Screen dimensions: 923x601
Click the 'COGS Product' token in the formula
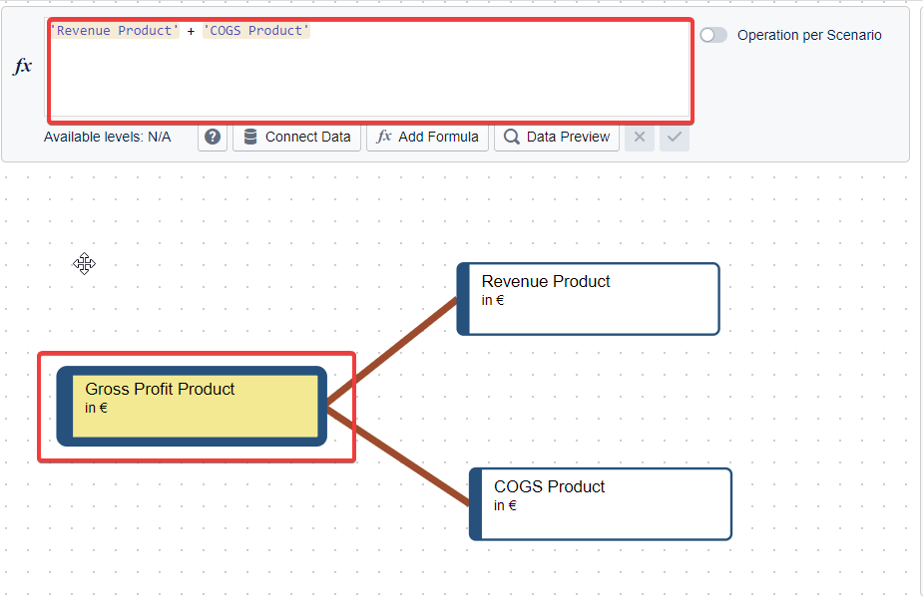click(x=256, y=30)
